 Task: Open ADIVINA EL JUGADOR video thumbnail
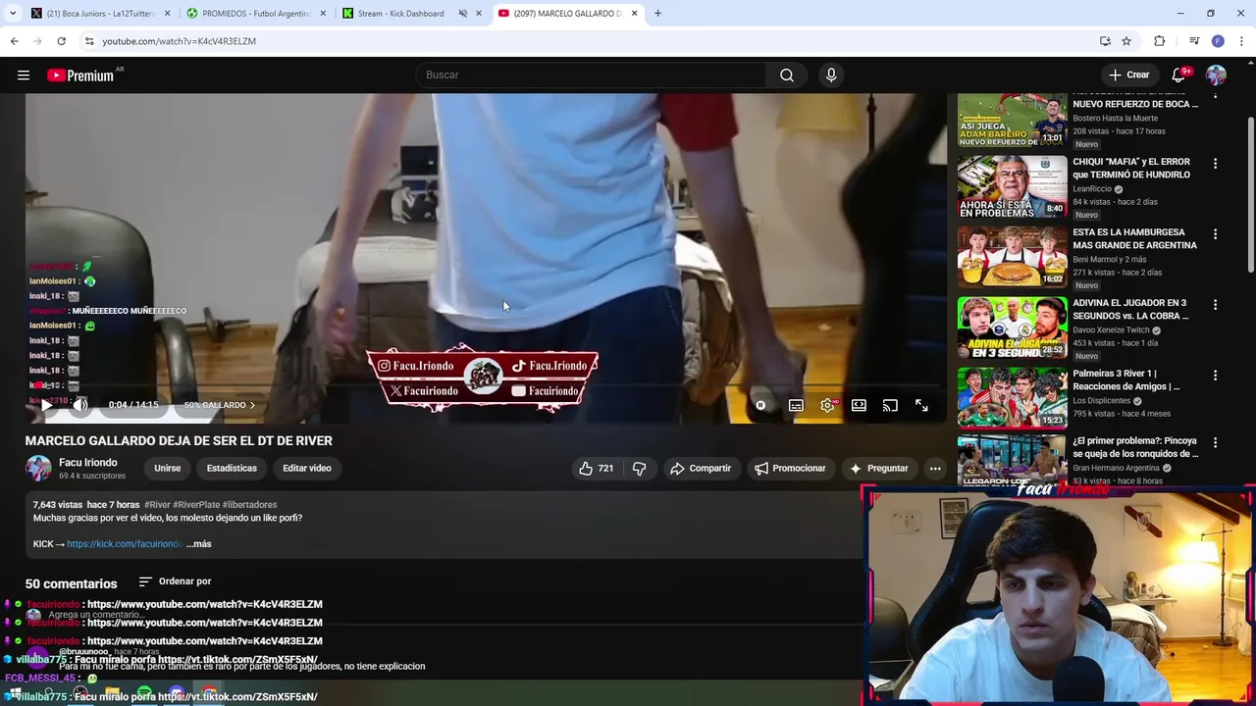(1012, 328)
